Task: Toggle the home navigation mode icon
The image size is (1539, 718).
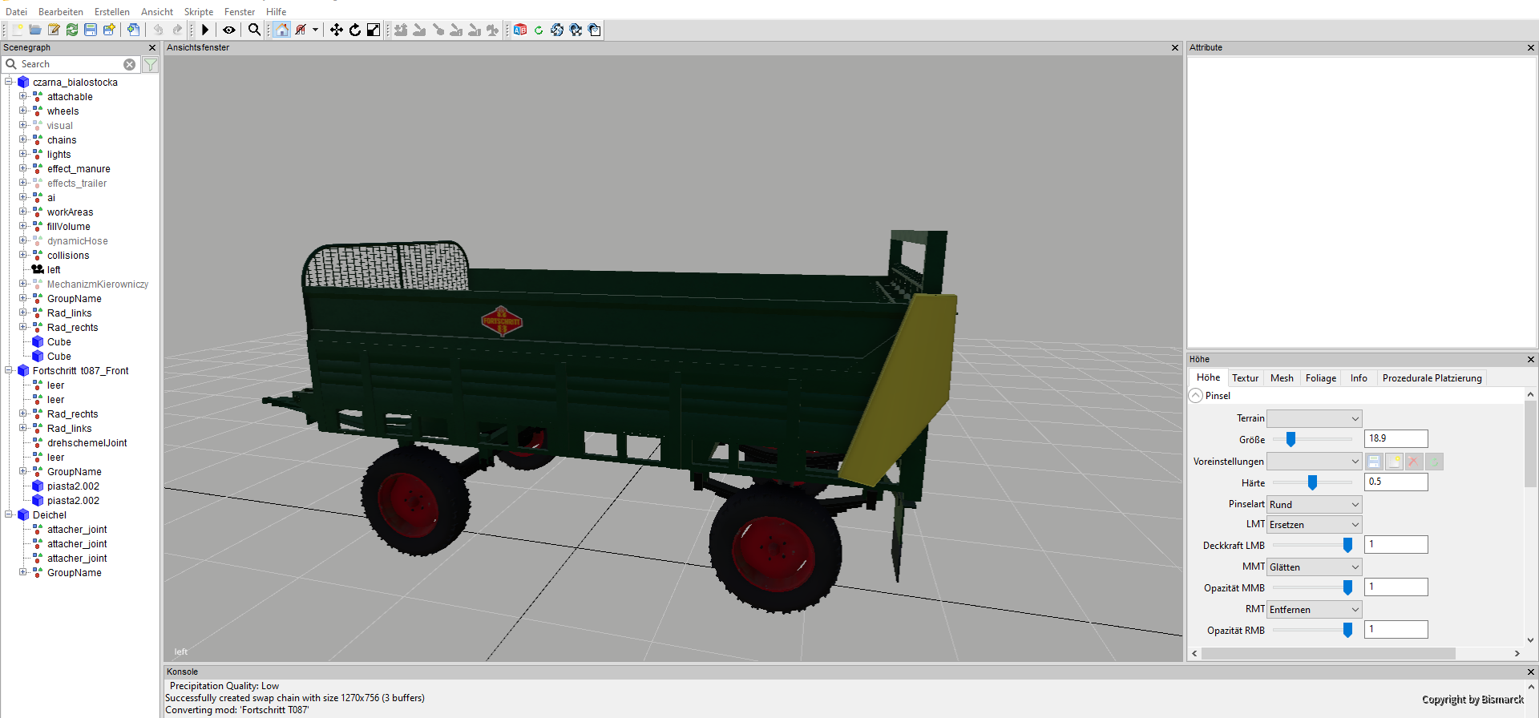Action: (281, 30)
